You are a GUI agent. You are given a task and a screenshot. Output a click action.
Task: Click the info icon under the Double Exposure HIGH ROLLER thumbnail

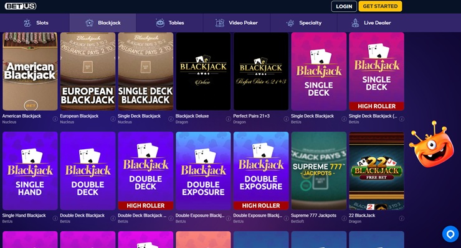point(286,218)
